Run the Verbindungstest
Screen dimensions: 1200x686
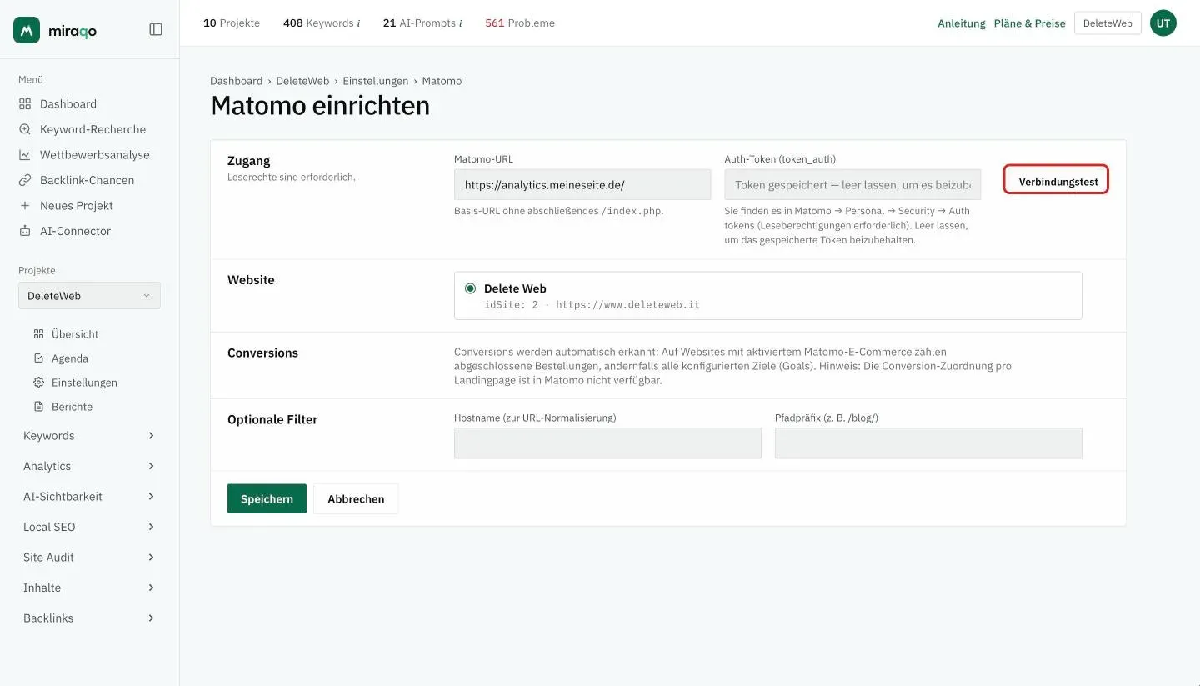click(1056, 179)
